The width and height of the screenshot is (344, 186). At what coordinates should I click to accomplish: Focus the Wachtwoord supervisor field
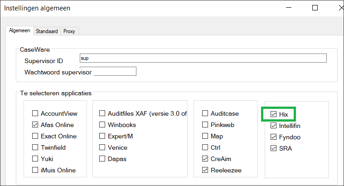115,71
